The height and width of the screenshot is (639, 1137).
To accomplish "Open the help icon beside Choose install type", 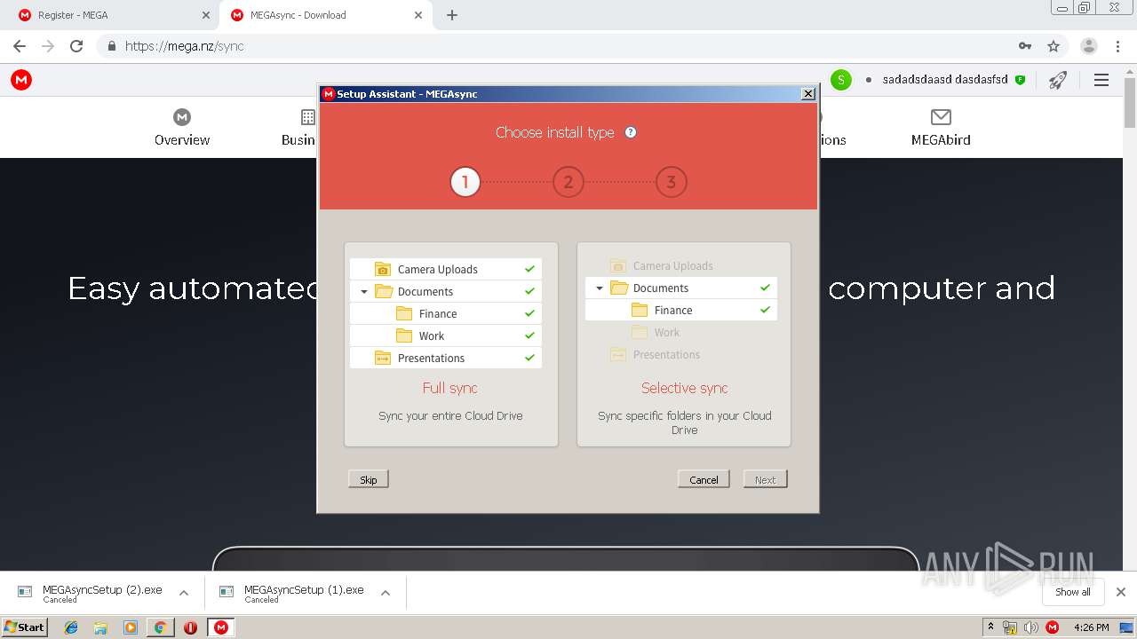I will 631,132.
